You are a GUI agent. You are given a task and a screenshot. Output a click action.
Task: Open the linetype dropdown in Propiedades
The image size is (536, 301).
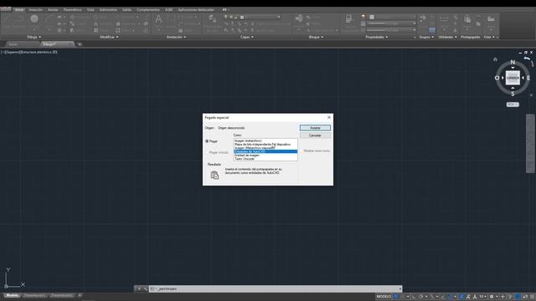pos(392,30)
